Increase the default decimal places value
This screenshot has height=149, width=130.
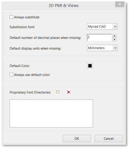pos(114,36)
